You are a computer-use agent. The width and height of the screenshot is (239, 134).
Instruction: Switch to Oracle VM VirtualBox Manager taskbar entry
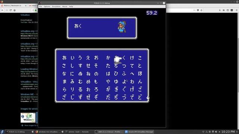(139, 132)
